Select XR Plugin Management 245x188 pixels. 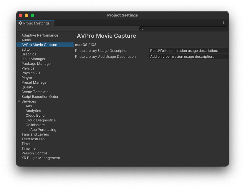point(41,158)
